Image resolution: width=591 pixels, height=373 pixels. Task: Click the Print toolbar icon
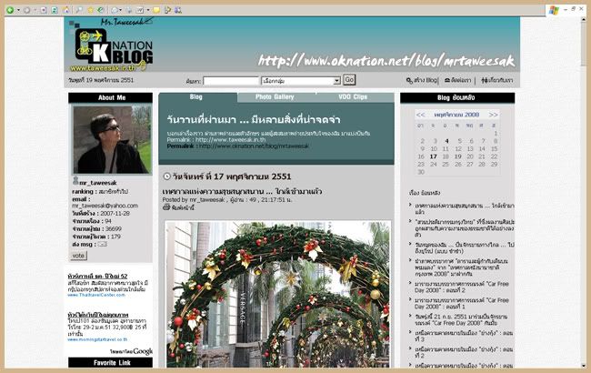click(x=129, y=10)
